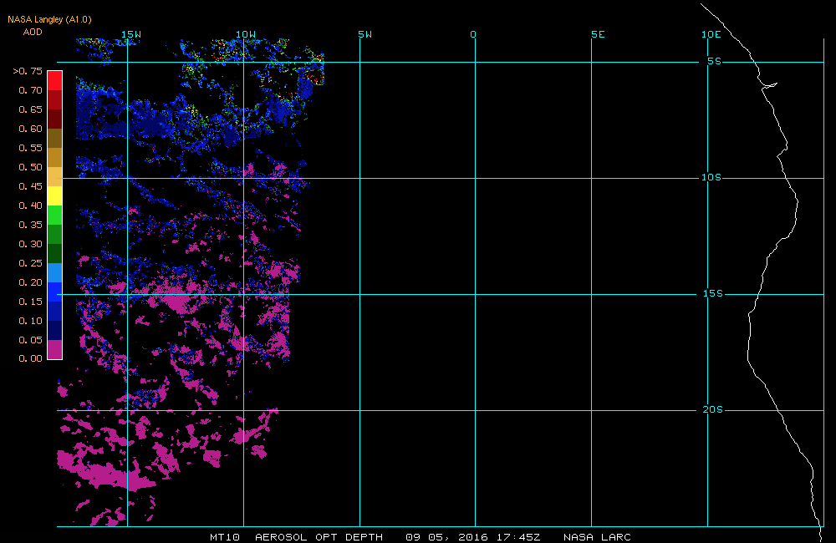Viewport: 836px width, 543px height.
Task: Click the yellow 0.40 legend swatch
Action: tap(55, 195)
